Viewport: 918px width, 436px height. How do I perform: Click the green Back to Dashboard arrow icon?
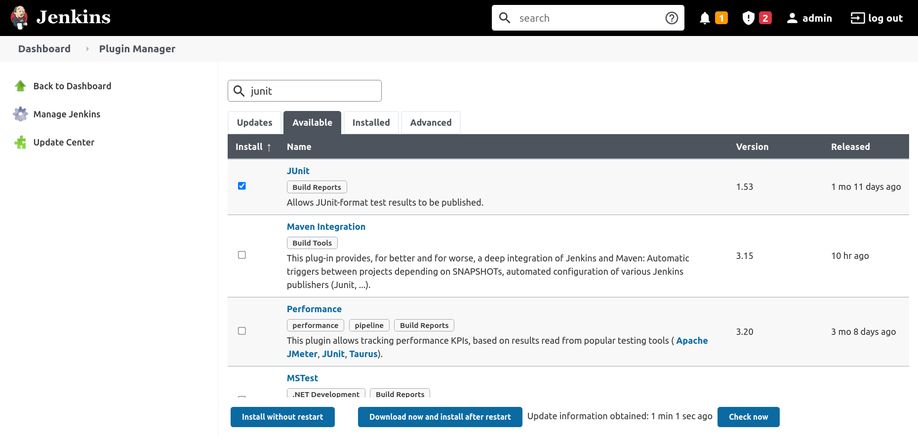pyautogui.click(x=20, y=86)
